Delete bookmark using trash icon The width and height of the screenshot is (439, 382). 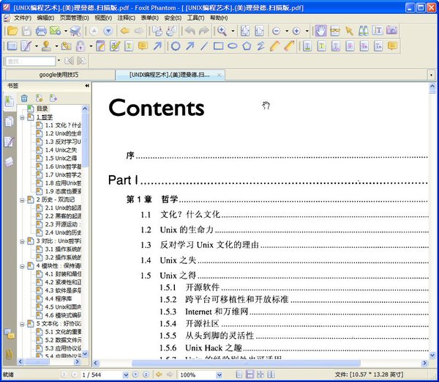(x=24, y=98)
